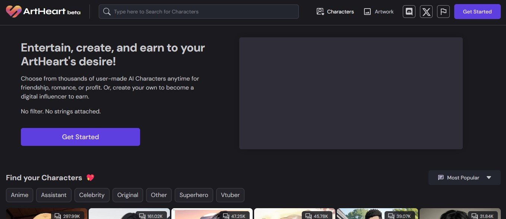Toggle the Celebrity category filter

[92, 195]
